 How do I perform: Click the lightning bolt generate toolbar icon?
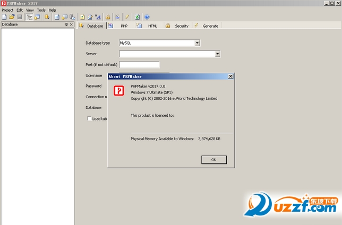127,17
